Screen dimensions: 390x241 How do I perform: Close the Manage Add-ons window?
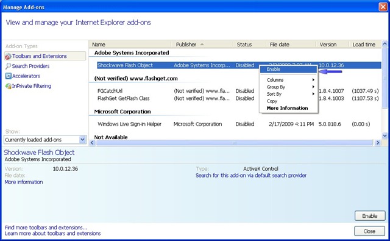click(x=383, y=7)
